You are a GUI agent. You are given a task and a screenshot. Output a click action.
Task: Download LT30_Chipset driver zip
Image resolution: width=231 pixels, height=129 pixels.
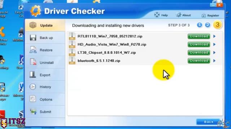click(x=199, y=53)
